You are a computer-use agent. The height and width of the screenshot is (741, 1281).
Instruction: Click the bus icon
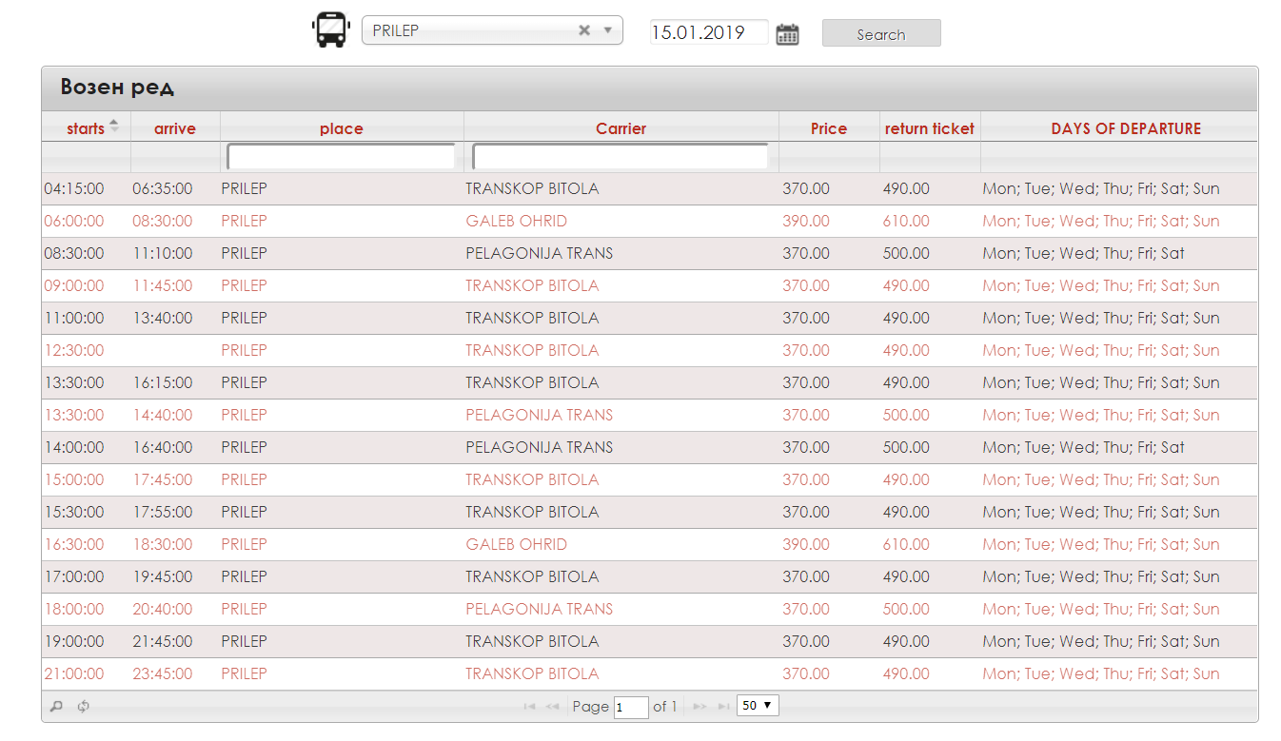pyautogui.click(x=330, y=30)
